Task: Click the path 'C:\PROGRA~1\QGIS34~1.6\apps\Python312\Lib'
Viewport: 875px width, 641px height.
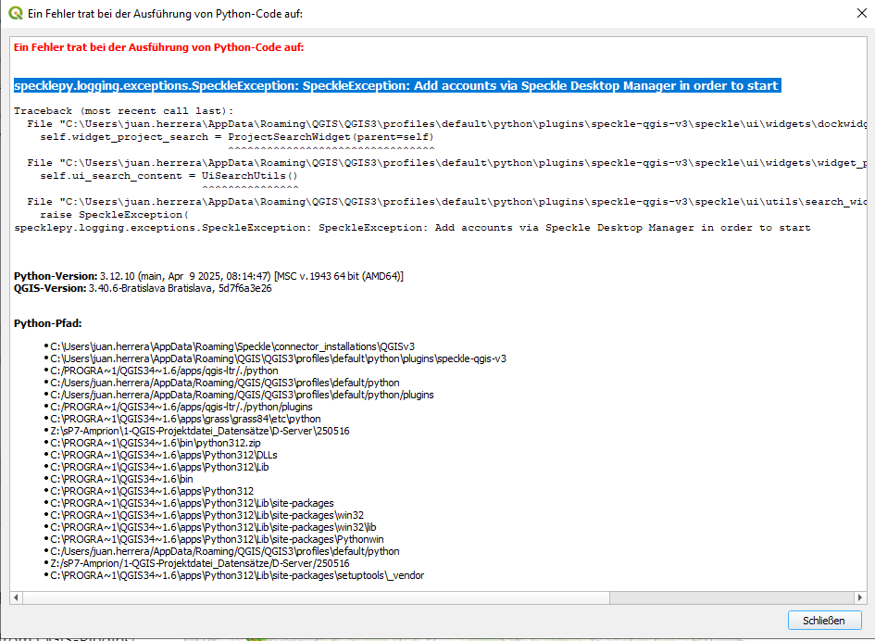Action: click(x=159, y=467)
